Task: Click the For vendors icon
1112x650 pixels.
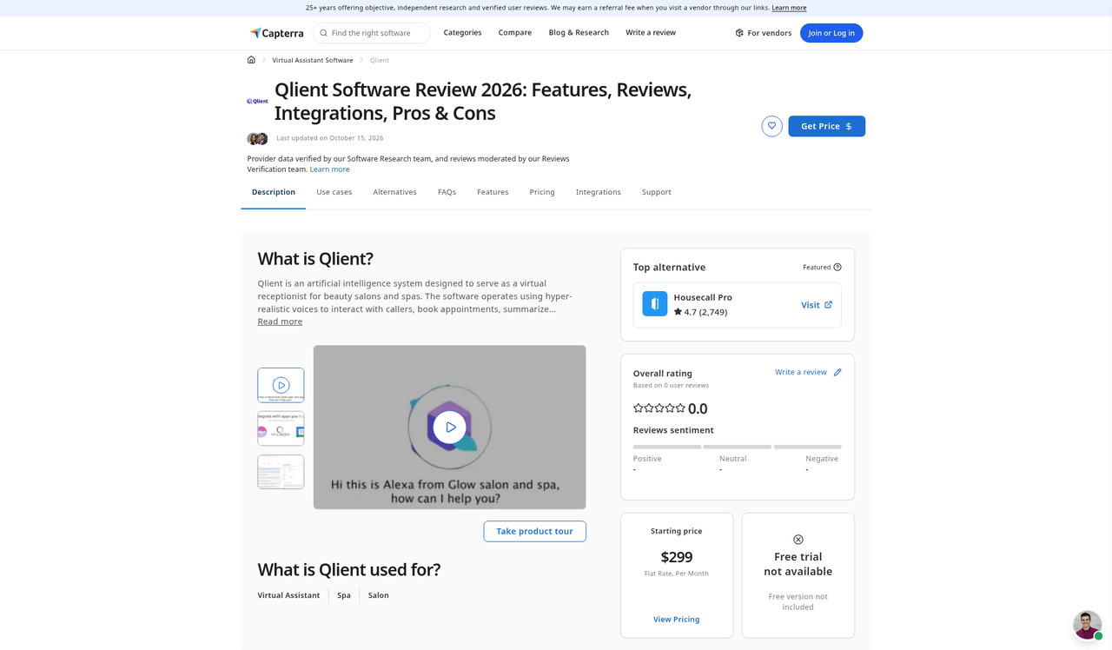Action: 739,33
